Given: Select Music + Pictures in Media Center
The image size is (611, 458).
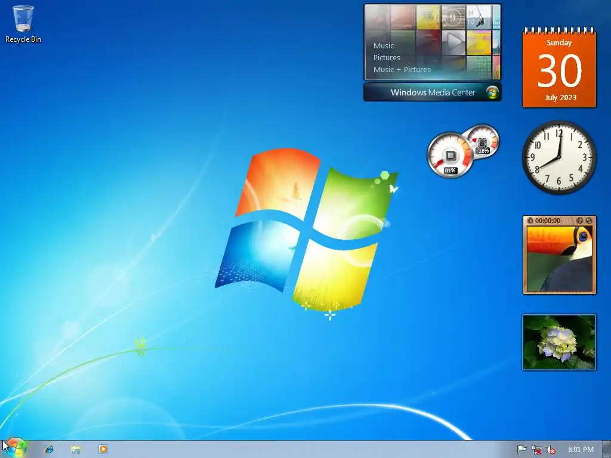Looking at the screenshot, I should pos(402,70).
